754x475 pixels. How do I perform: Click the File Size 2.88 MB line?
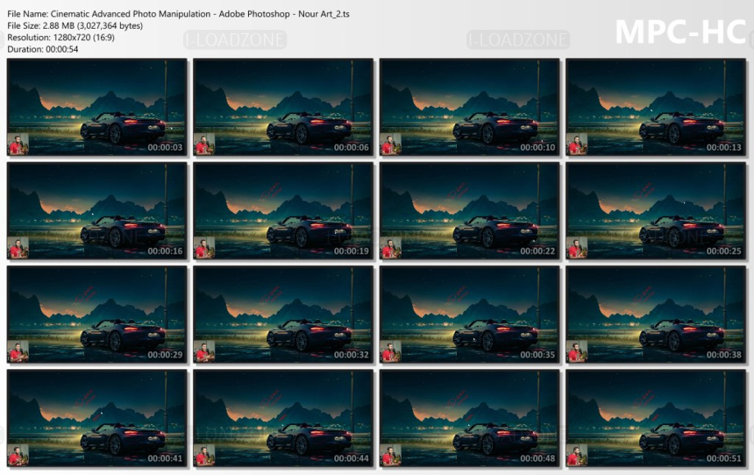[75, 25]
